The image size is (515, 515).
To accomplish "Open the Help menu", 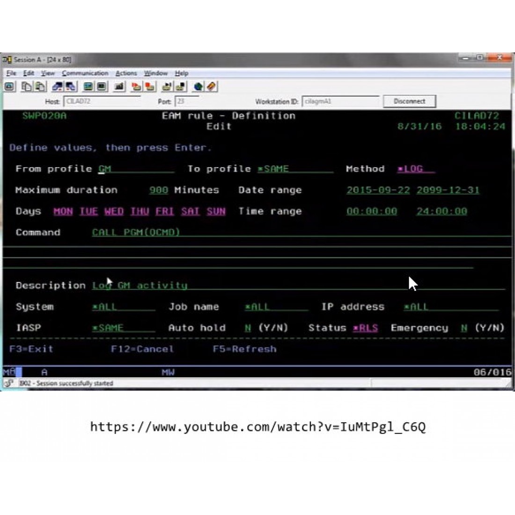I will 181,73.
